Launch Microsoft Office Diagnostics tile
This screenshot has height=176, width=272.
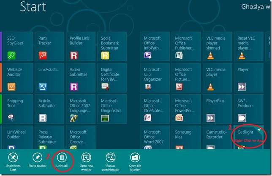tap(112, 109)
